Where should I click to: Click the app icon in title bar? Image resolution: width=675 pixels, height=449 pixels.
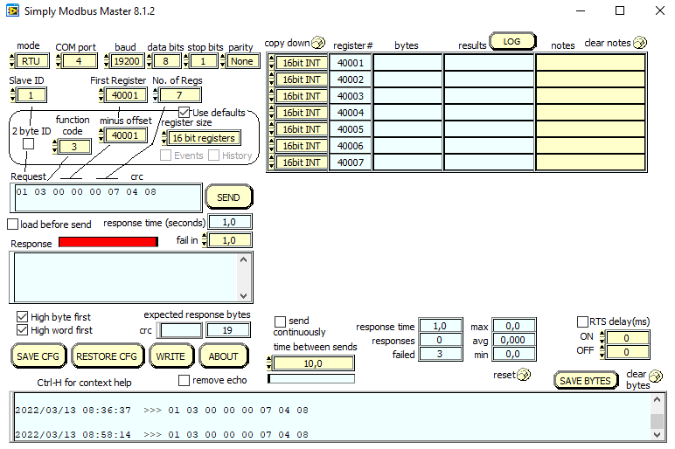pos(11,11)
